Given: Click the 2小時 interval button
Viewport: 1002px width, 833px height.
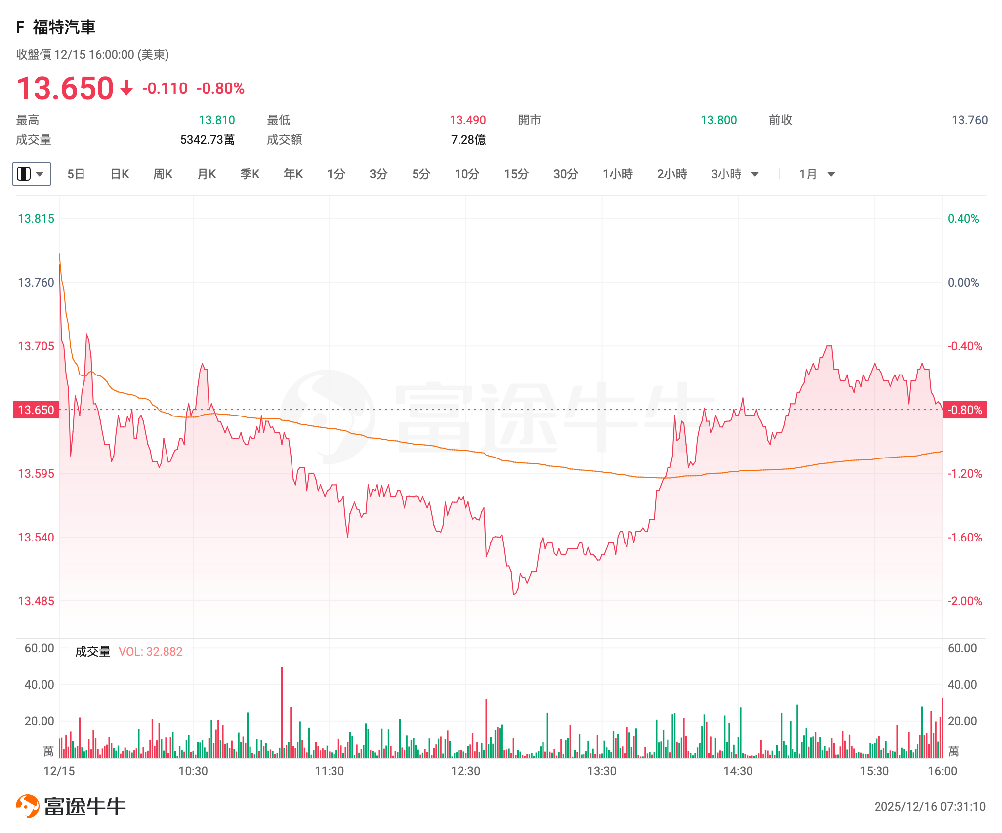Looking at the screenshot, I should point(672,174).
